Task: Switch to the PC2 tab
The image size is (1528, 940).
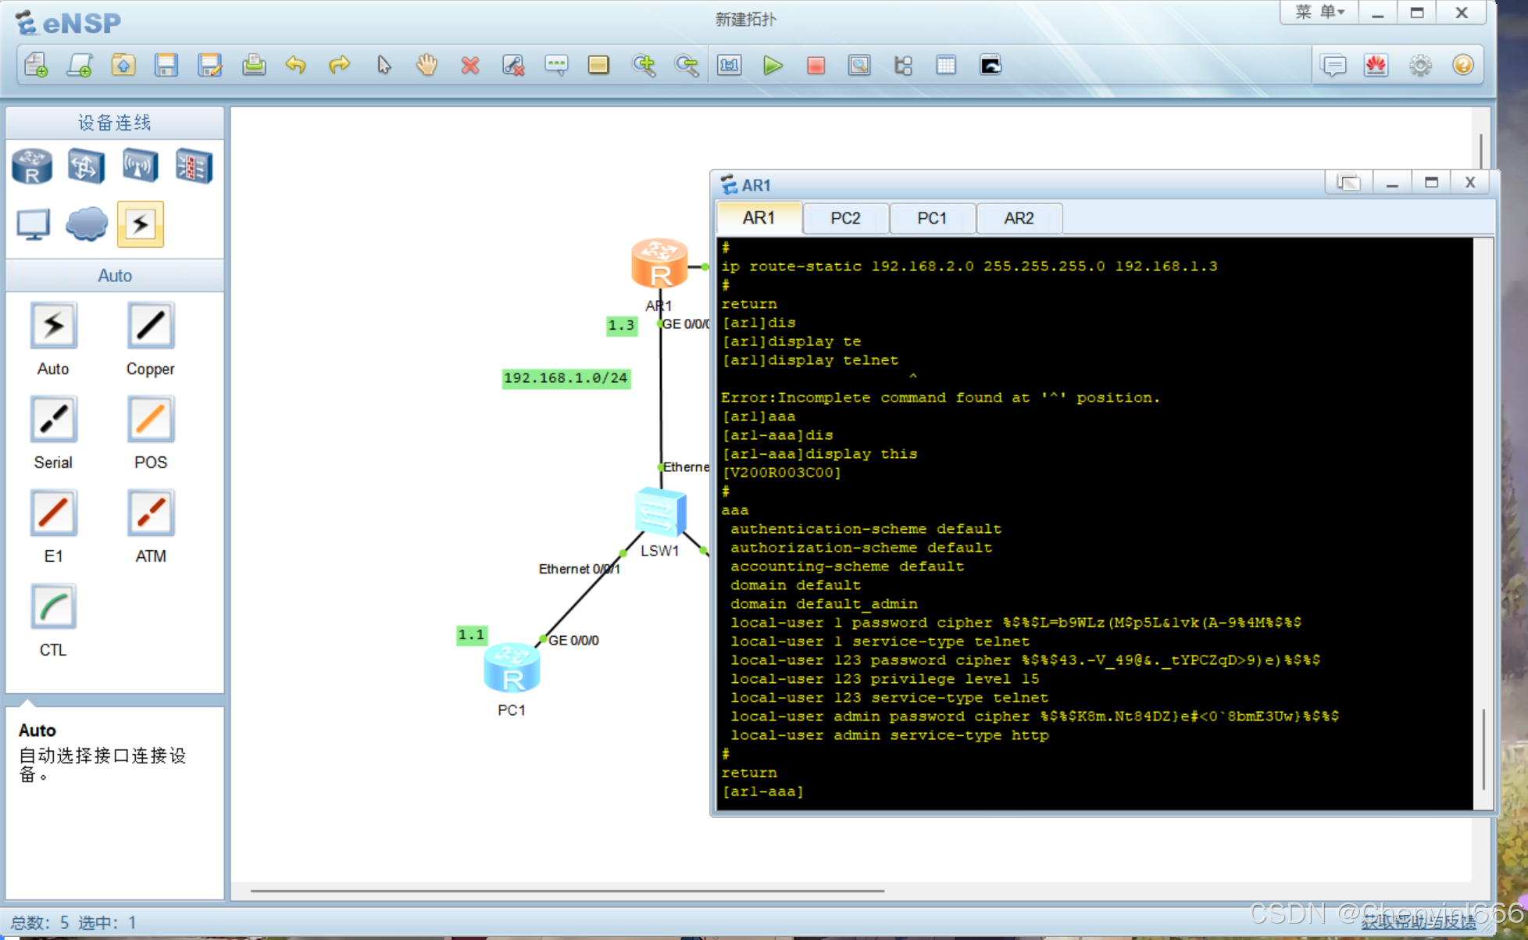Action: 844,218
